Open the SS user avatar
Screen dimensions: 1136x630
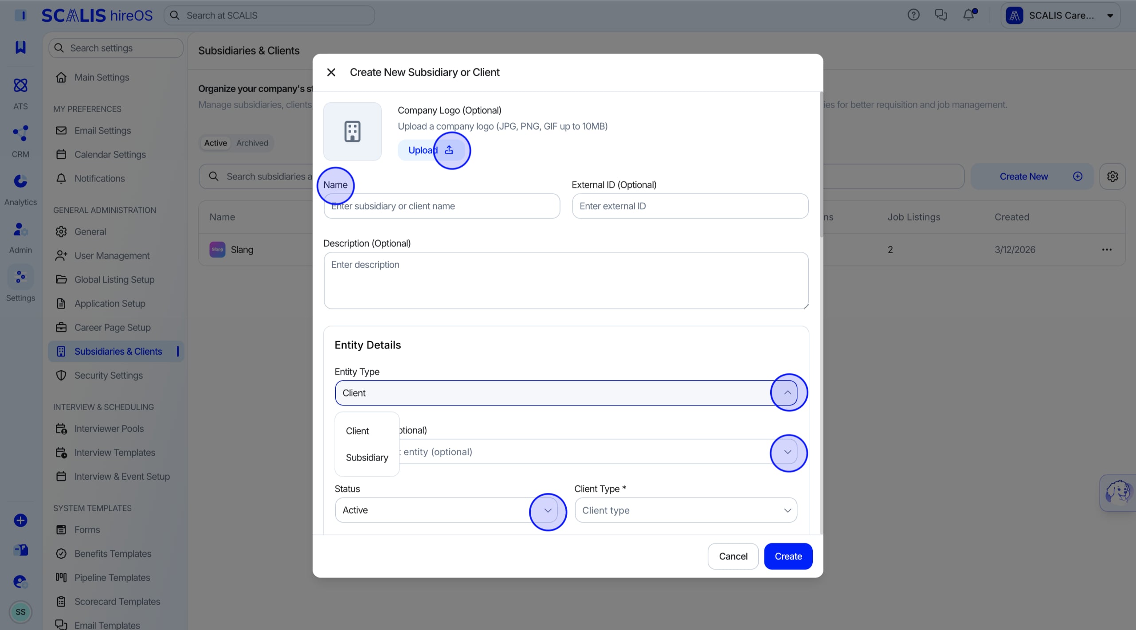click(20, 612)
